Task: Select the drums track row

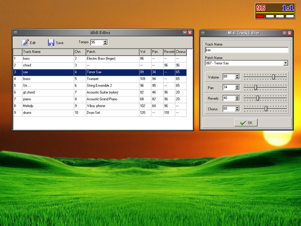Action: pos(100,113)
